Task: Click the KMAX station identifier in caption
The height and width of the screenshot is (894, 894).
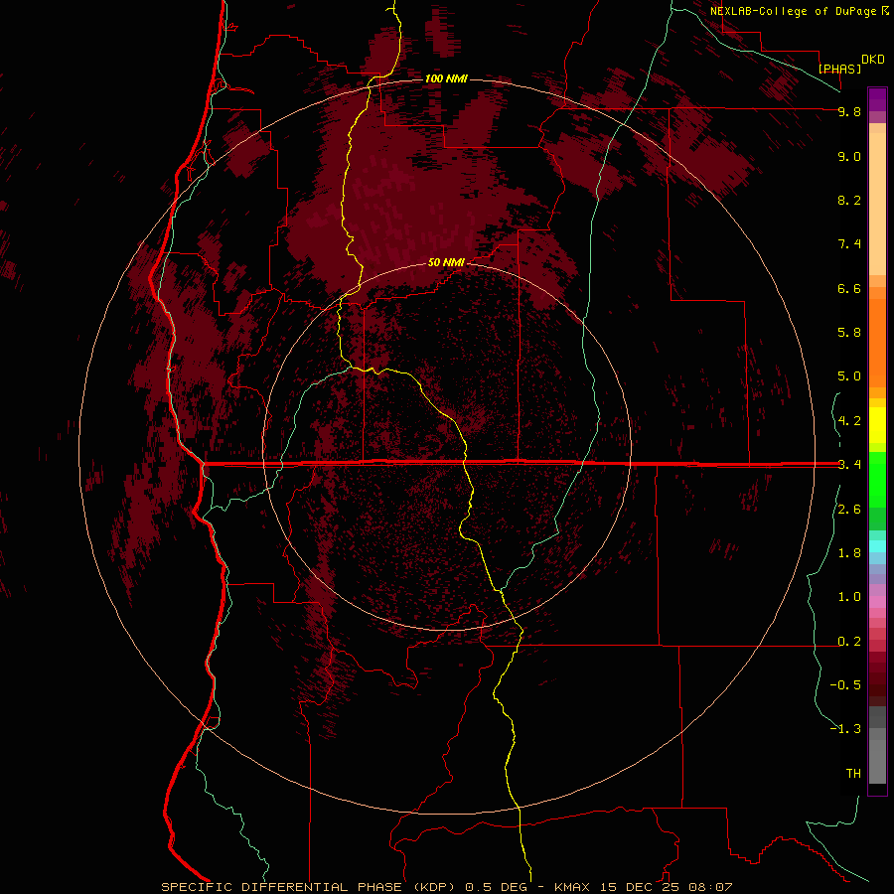Action: [x=573, y=887]
